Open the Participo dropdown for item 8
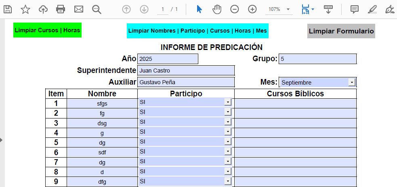 click(228, 171)
